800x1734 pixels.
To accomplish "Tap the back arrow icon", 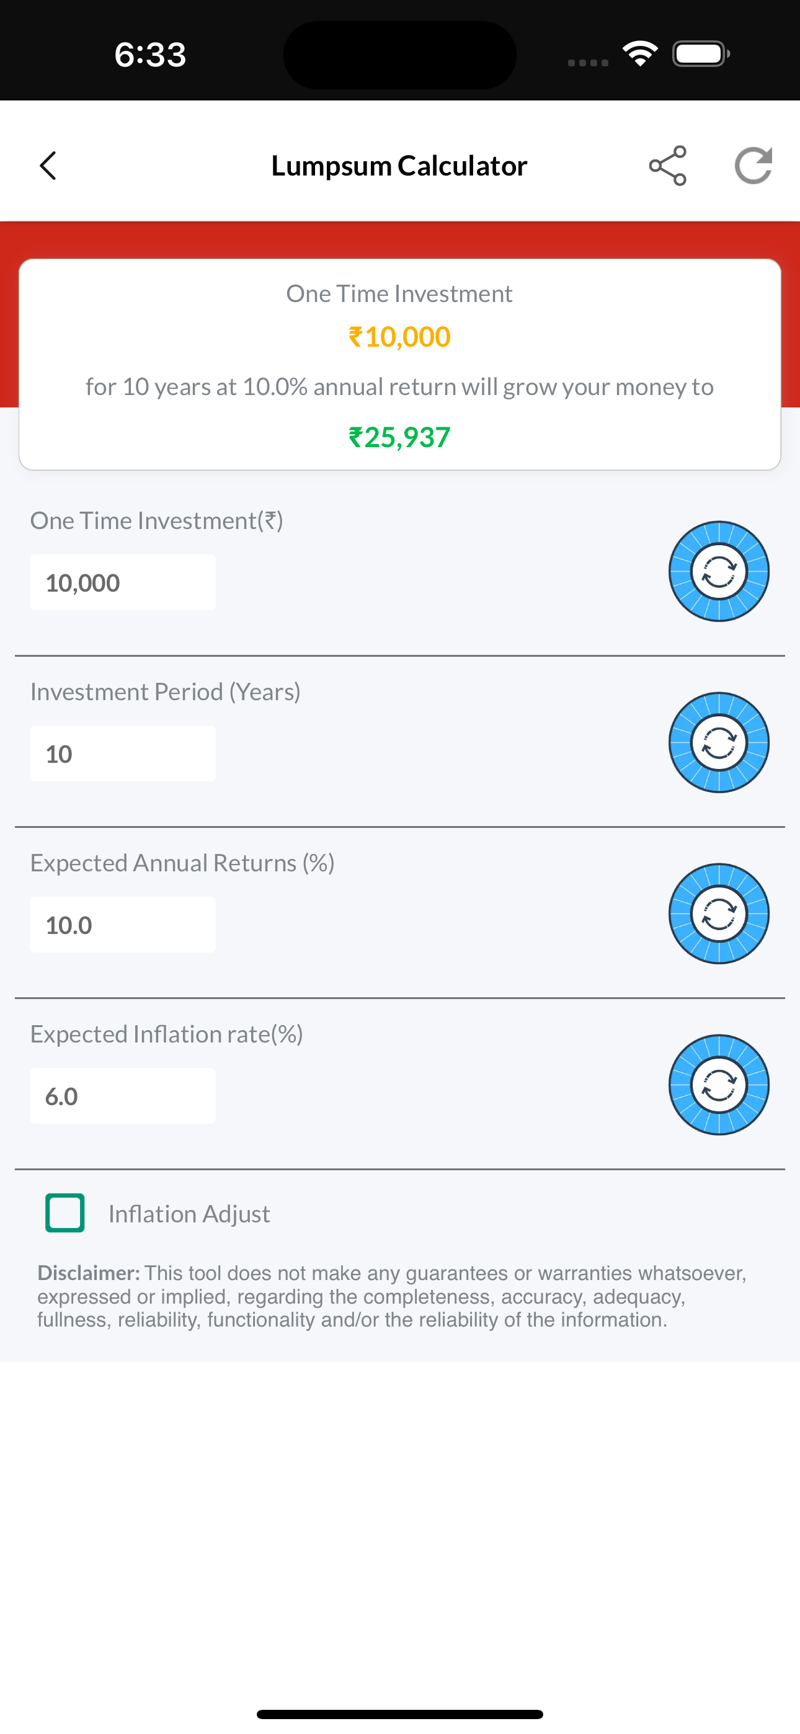I will 48,166.
